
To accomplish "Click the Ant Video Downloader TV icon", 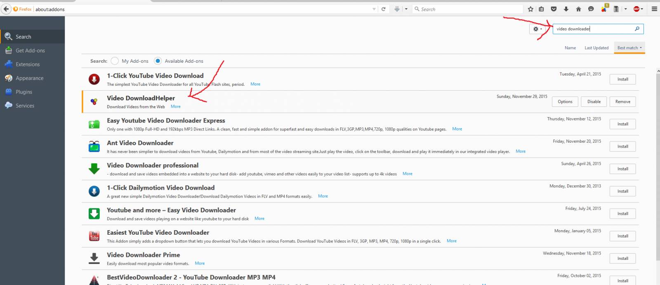I will [94, 146].
